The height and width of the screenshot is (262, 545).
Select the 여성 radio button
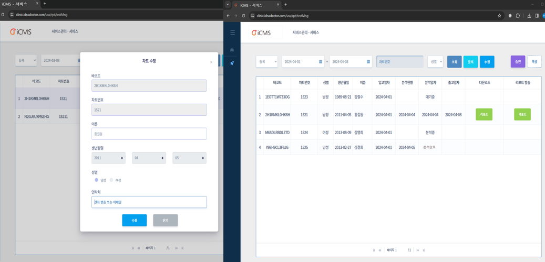111,180
